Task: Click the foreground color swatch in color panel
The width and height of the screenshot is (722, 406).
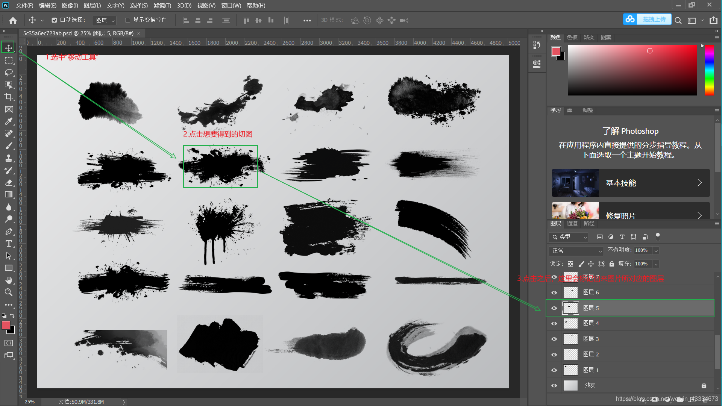Action: [556, 52]
